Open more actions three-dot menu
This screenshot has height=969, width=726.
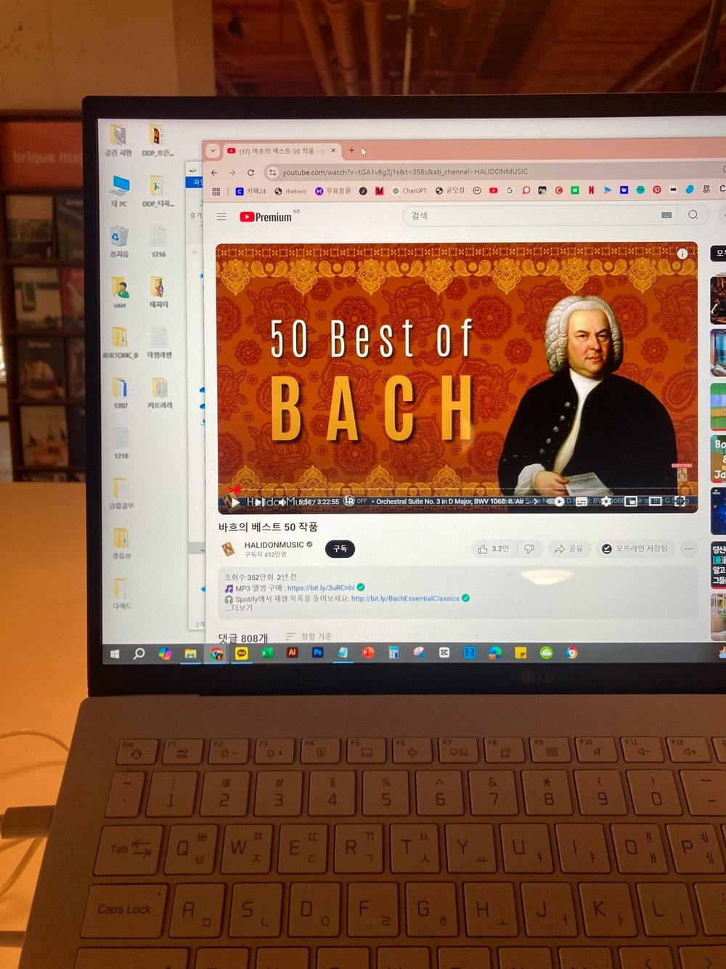pos(689,548)
